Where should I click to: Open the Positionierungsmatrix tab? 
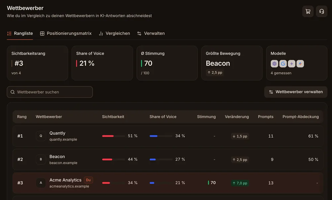click(66, 33)
